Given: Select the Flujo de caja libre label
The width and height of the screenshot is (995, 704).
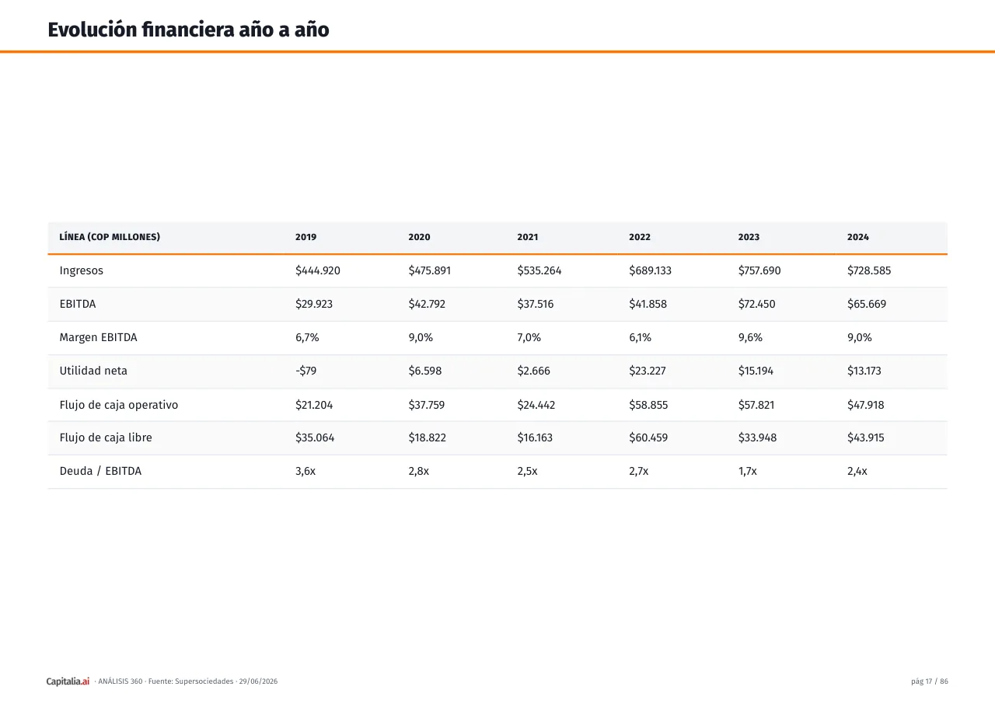Looking at the screenshot, I should click(106, 437).
